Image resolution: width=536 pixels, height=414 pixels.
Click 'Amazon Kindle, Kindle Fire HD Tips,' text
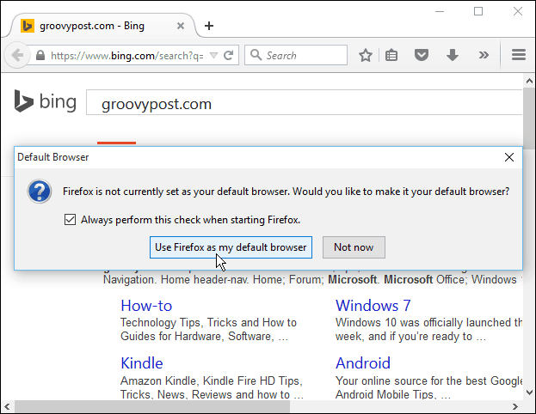click(x=212, y=381)
